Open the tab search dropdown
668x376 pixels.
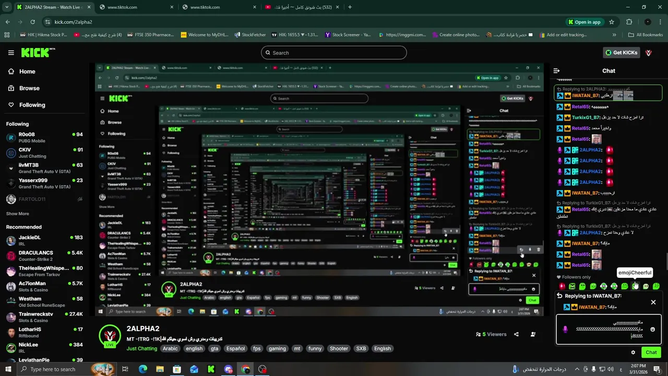point(7,7)
